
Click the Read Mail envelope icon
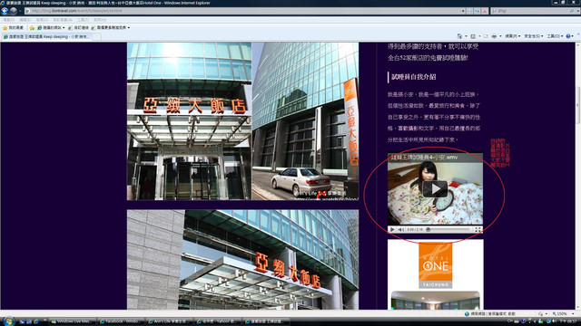tap(486, 36)
